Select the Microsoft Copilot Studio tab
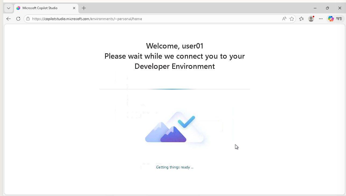346x196 pixels. point(46,8)
